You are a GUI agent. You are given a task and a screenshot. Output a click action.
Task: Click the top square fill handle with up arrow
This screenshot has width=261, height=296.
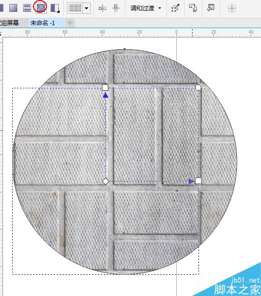(x=105, y=88)
